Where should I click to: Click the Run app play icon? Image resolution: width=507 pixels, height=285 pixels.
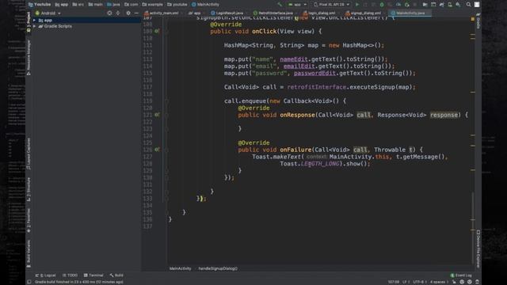click(357, 5)
